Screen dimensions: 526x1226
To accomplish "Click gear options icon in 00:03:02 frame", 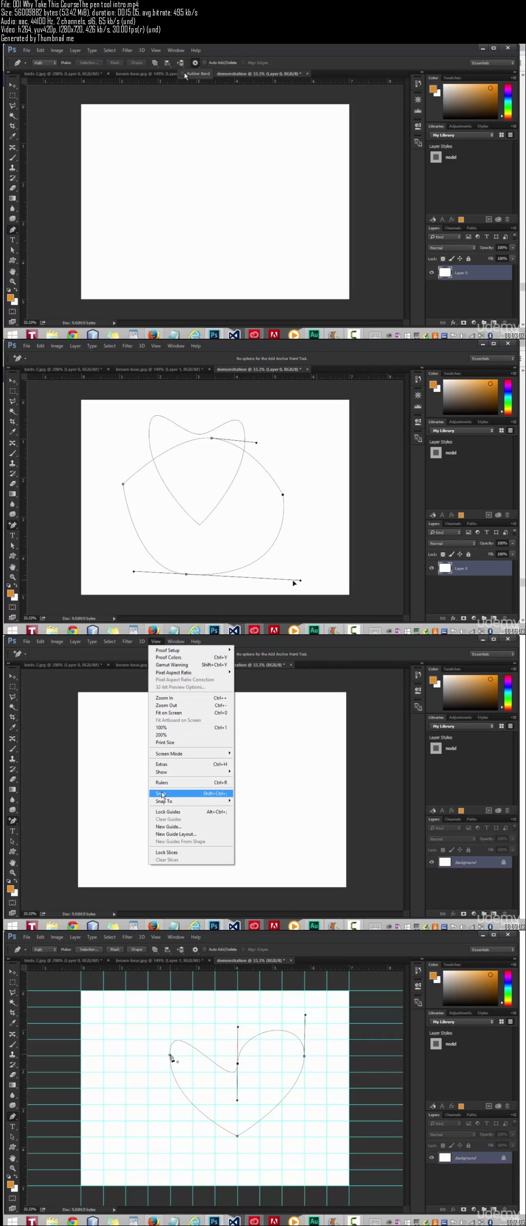I will (x=195, y=63).
